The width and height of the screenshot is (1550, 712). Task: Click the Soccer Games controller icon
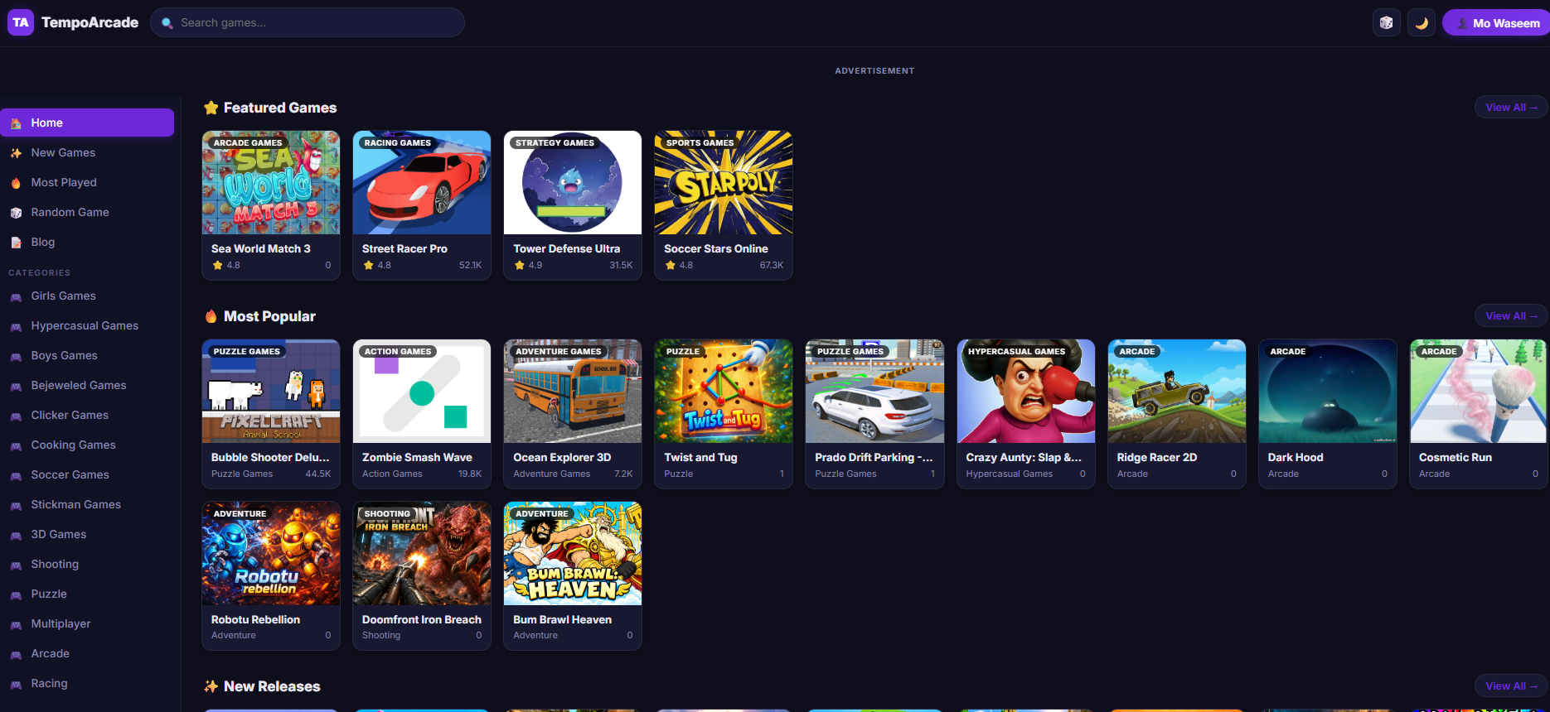[16, 475]
